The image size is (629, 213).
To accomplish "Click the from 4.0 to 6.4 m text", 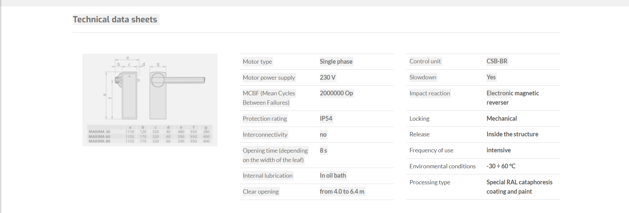I will [x=342, y=192].
